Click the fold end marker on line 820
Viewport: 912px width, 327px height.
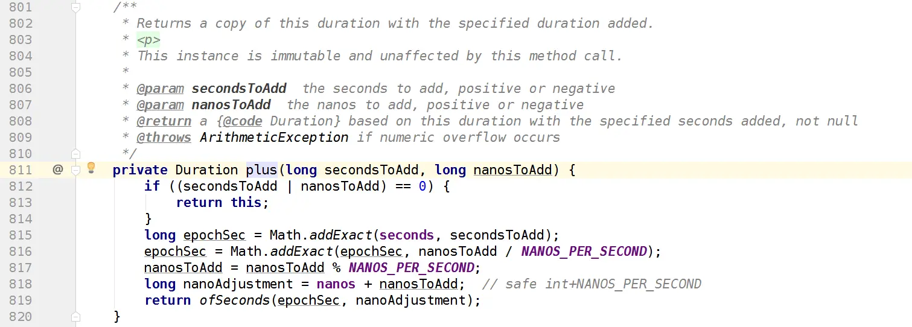75,316
